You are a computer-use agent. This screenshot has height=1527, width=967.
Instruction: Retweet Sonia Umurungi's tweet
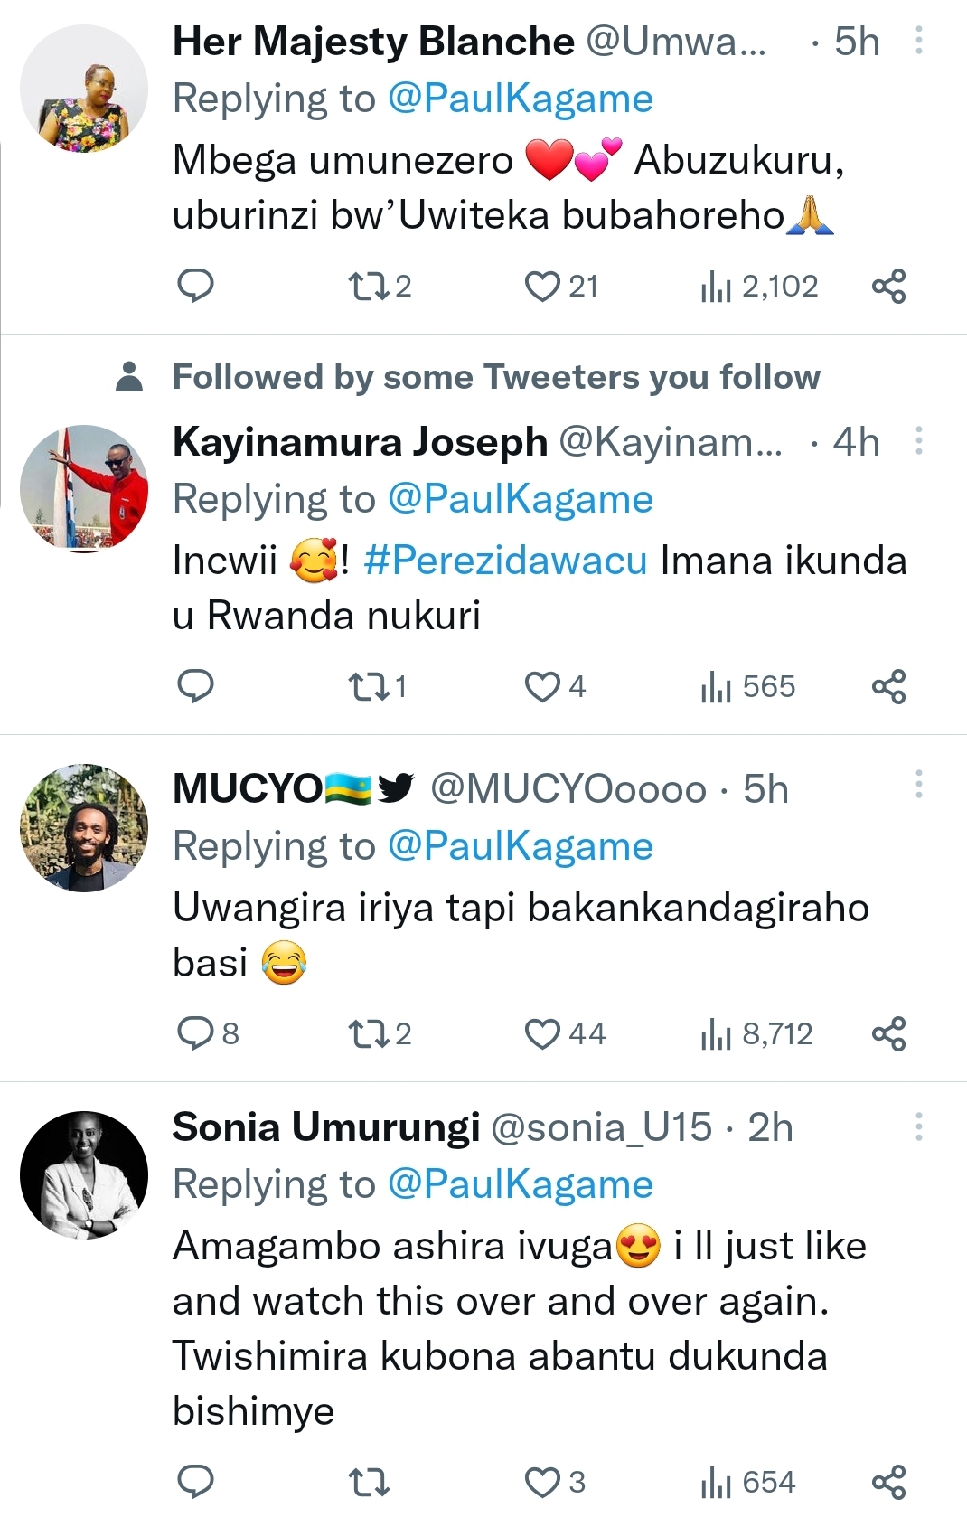pos(369,1482)
